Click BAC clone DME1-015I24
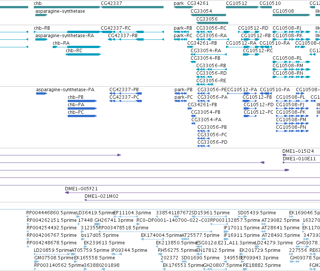320x271 pixels. 298,151
